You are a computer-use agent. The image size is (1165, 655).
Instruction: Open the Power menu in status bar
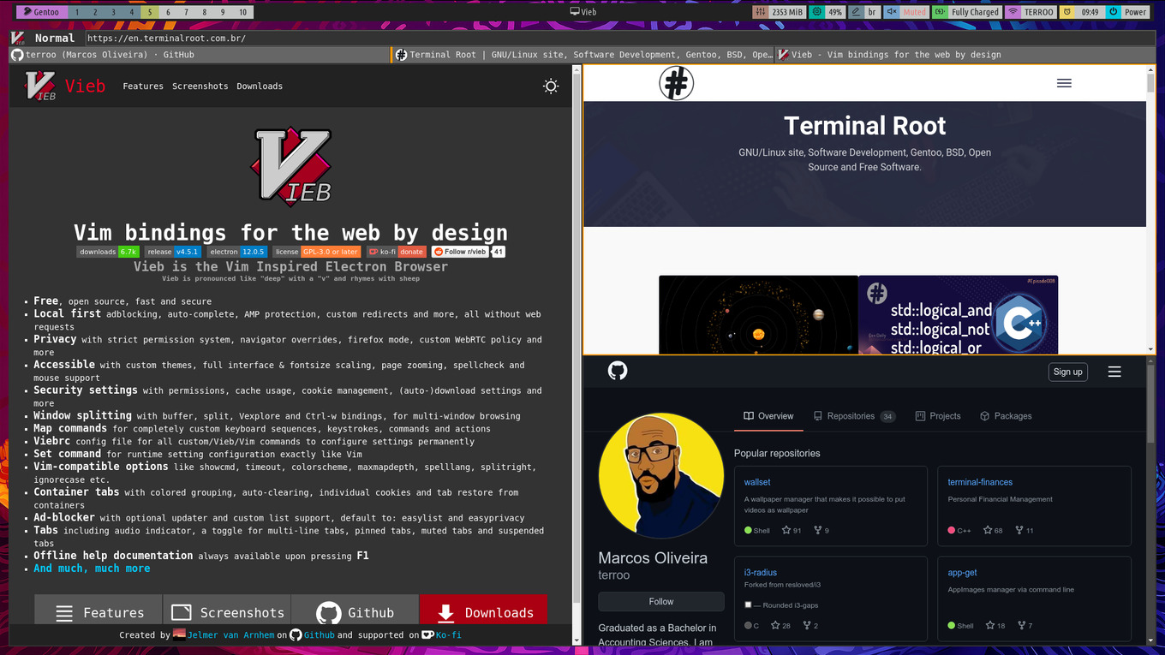pyautogui.click(x=1127, y=12)
